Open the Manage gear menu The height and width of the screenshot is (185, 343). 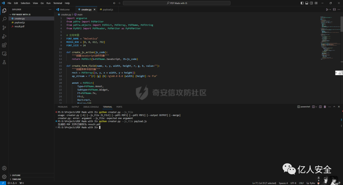pos(4,177)
